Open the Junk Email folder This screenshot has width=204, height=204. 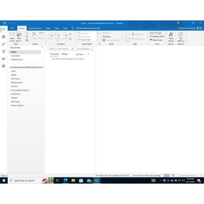15,94
